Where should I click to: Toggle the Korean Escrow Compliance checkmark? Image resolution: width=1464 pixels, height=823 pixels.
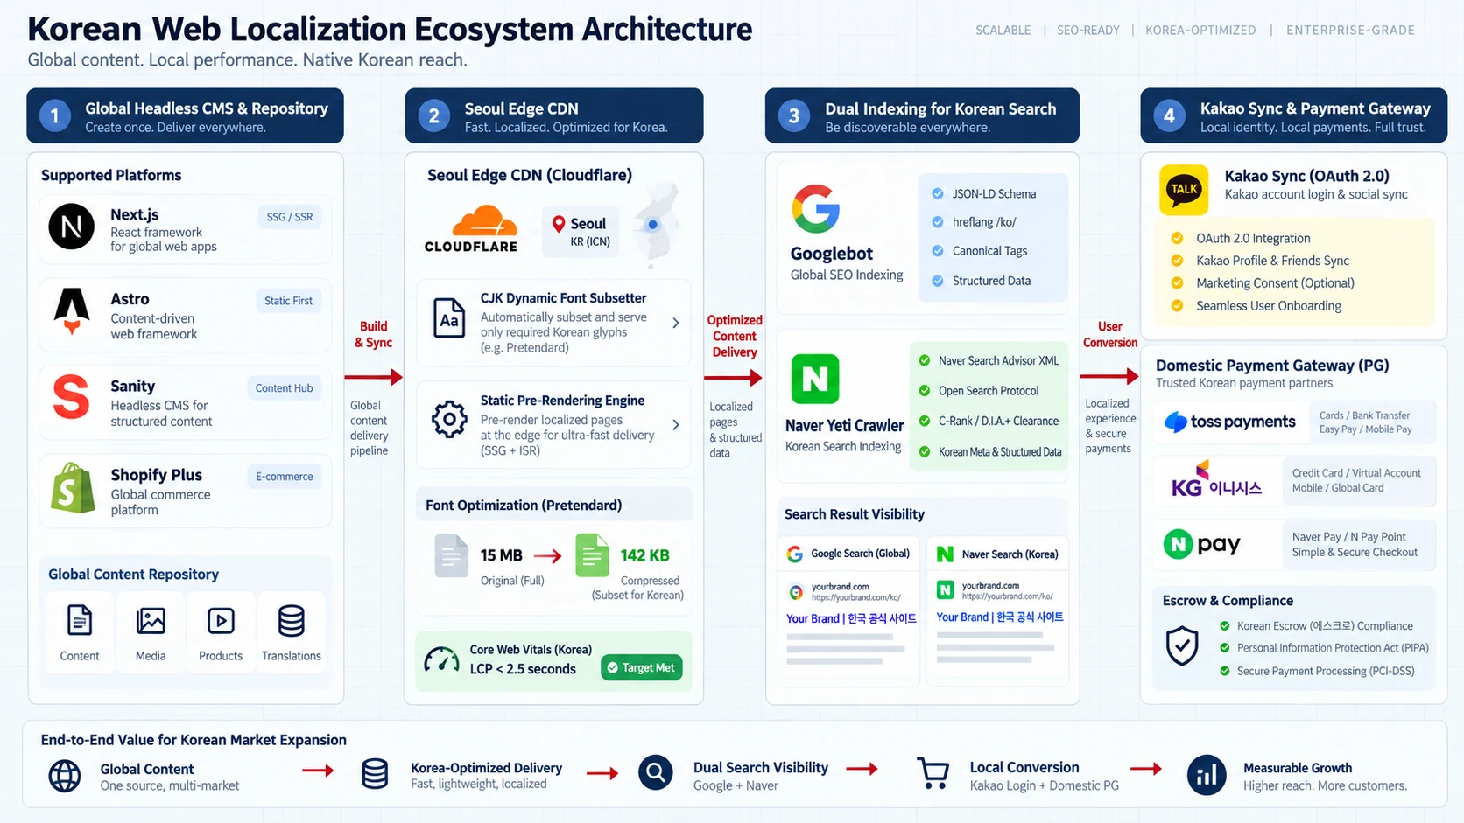[x=1225, y=626]
